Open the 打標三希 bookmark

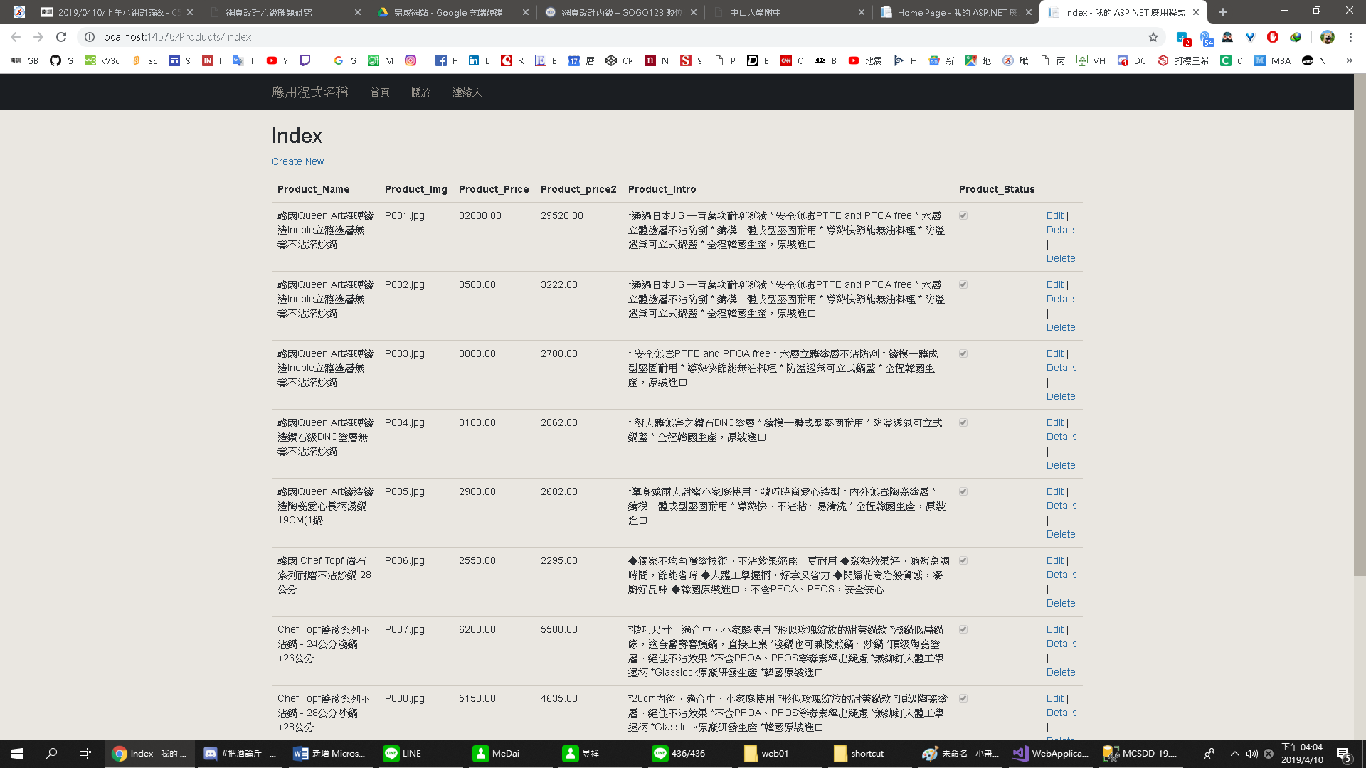(1183, 60)
